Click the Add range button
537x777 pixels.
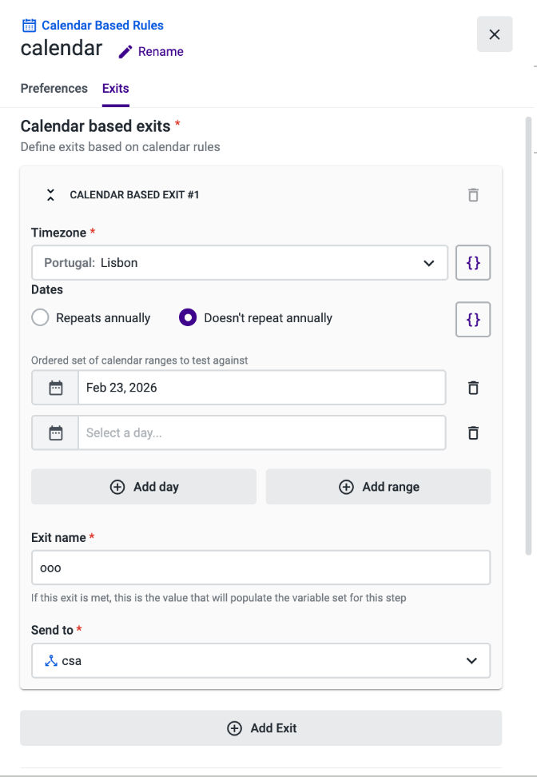pyautogui.click(x=378, y=487)
